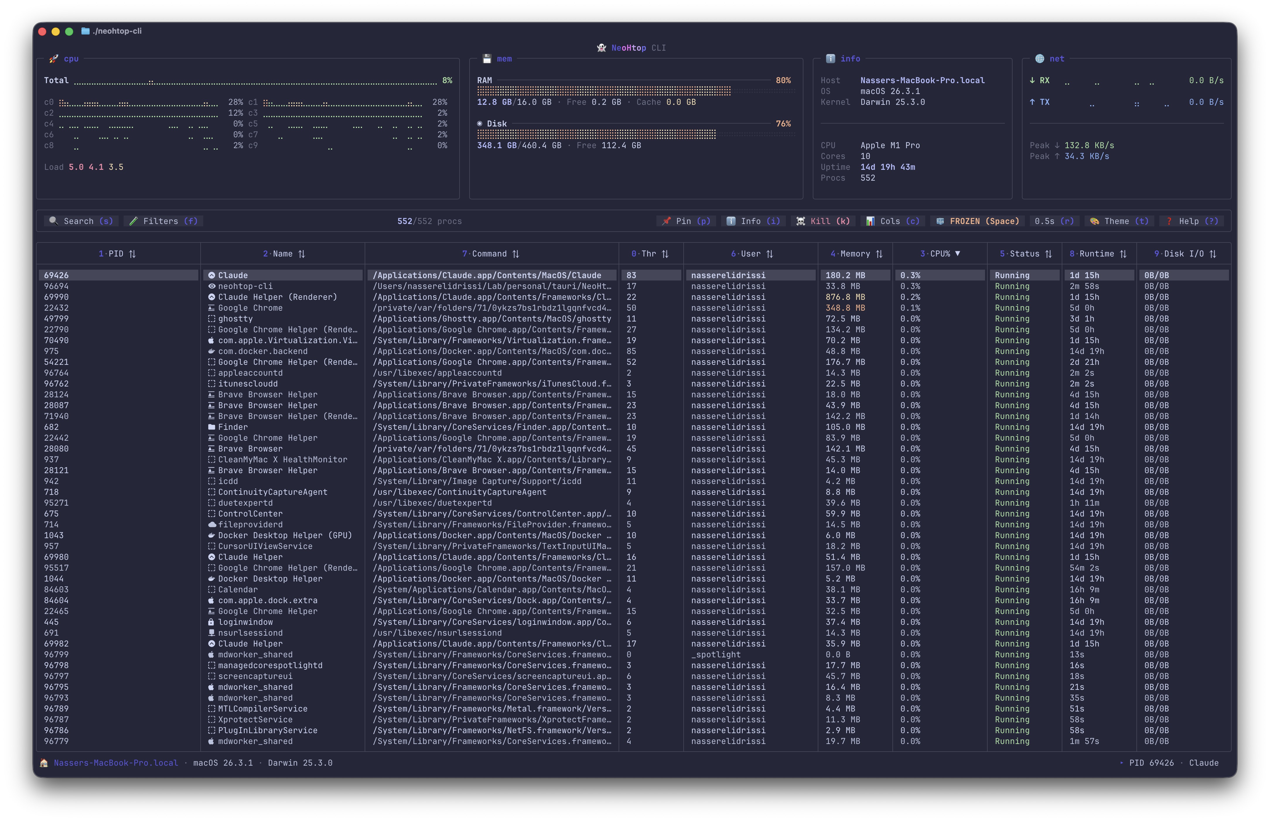1270x821 pixels.
Task: Click the pushpin icon on the Pin control
Action: coord(666,221)
